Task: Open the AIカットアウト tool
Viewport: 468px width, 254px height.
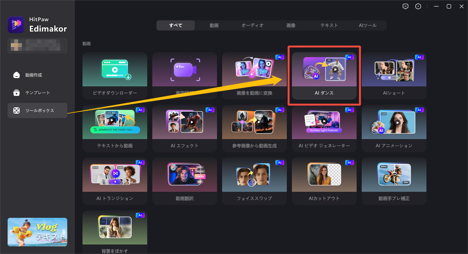Action: (x=324, y=181)
